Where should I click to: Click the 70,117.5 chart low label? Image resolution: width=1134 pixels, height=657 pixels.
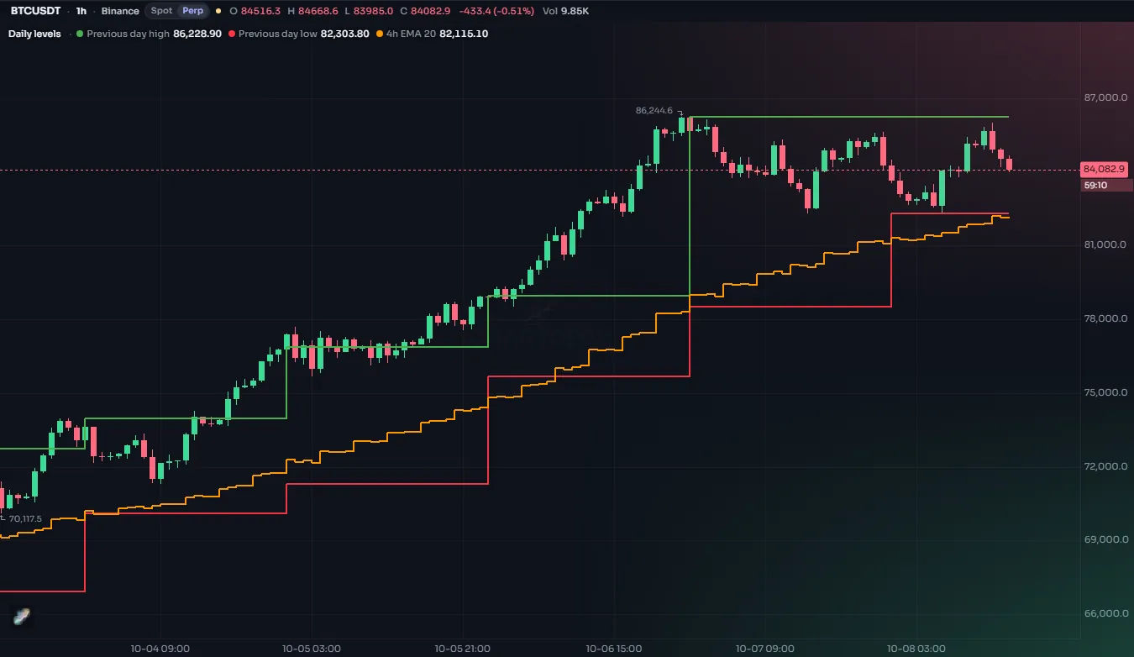[25, 518]
